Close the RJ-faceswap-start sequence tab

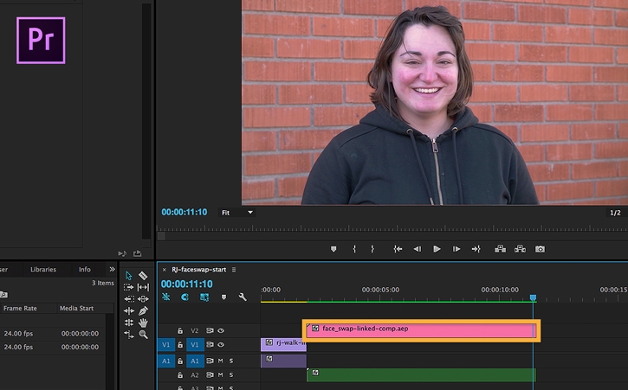(165, 270)
